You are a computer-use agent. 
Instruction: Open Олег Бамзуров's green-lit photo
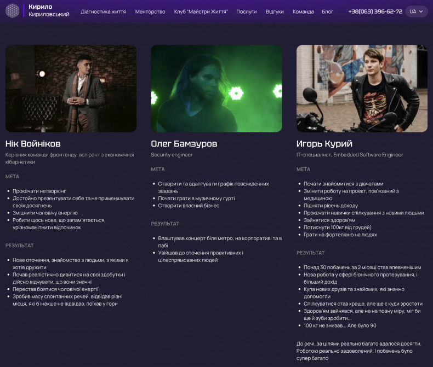click(216, 89)
